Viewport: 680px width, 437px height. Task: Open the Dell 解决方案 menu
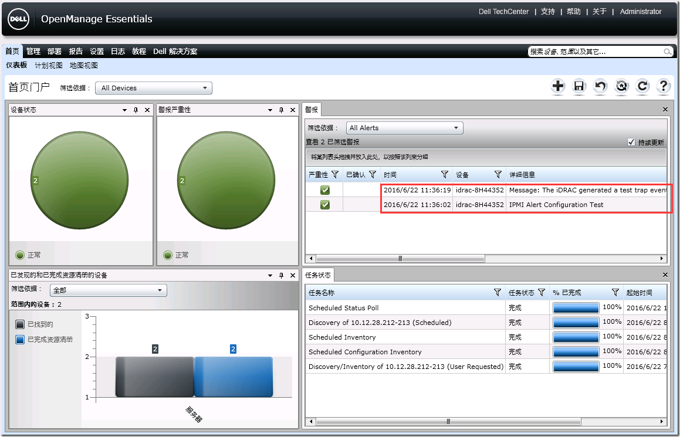[175, 51]
